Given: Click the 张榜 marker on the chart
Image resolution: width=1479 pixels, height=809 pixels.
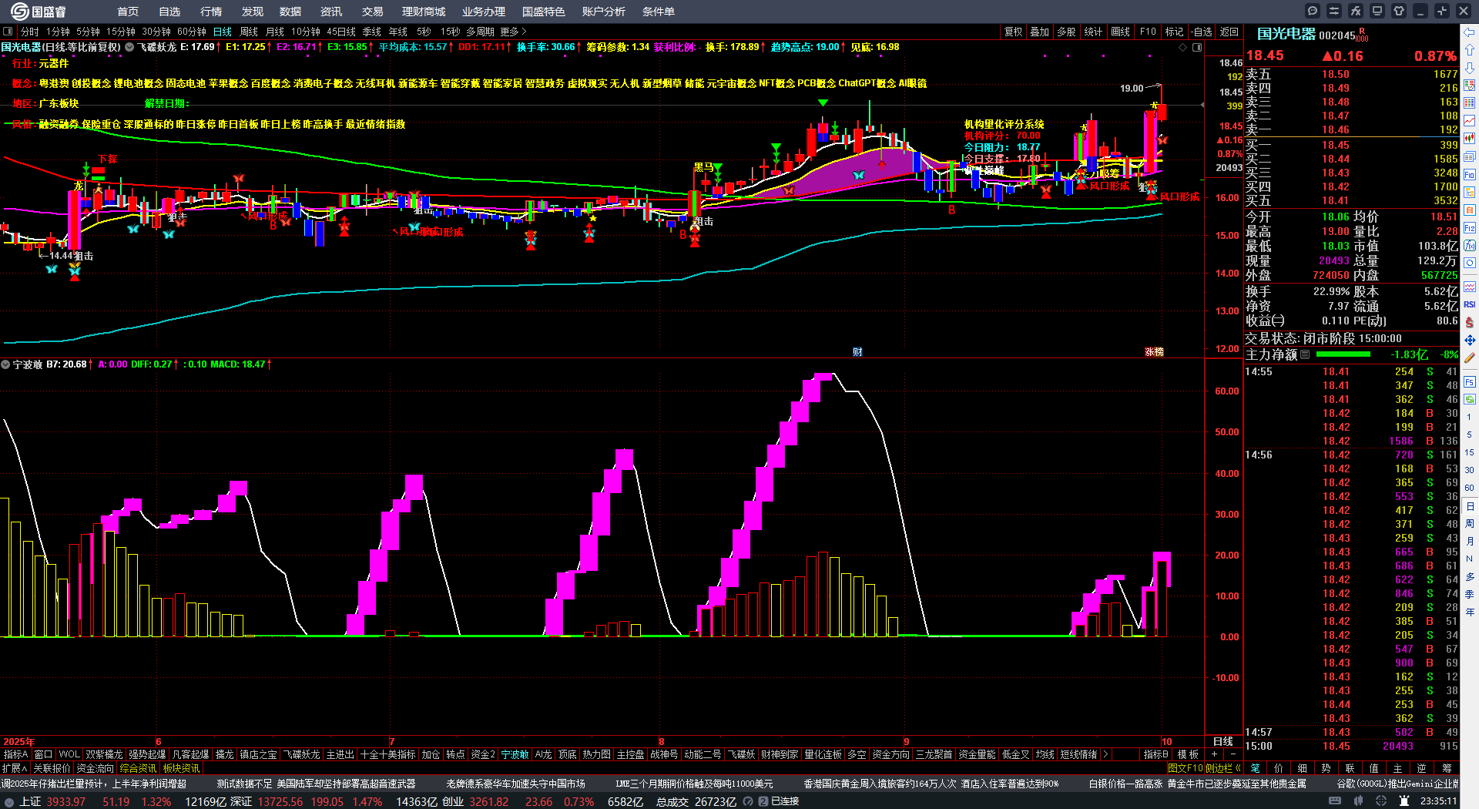Looking at the screenshot, I should (1154, 352).
